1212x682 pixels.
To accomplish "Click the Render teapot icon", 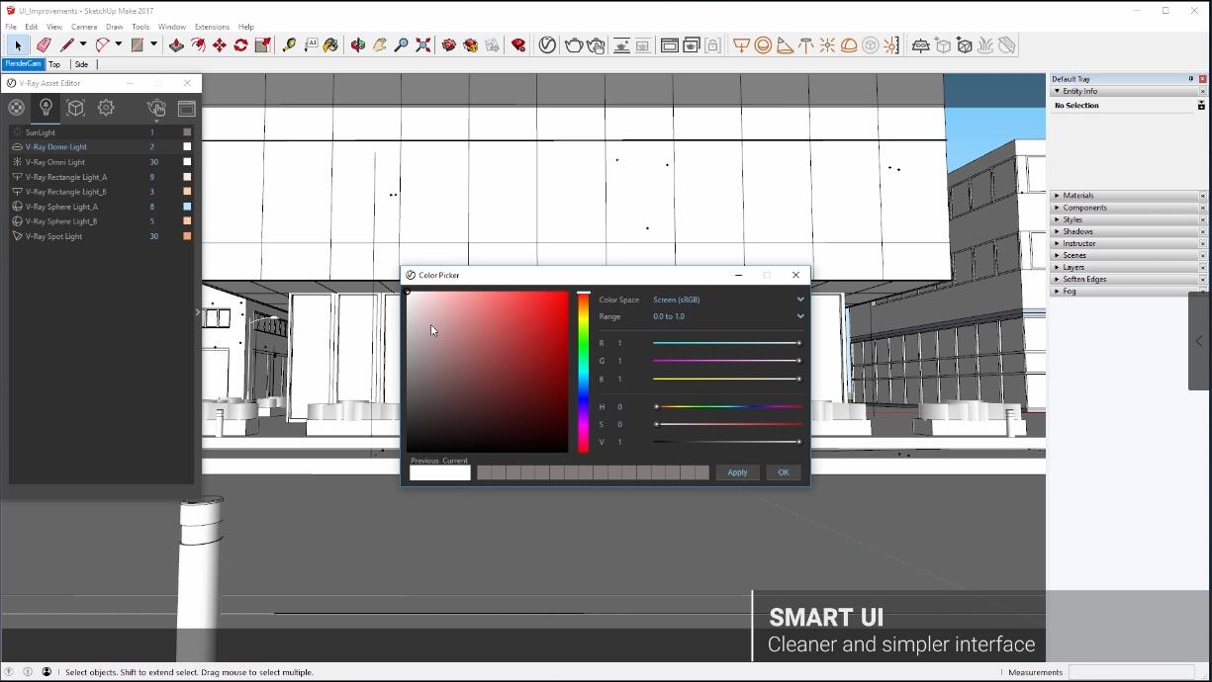I will 573,45.
